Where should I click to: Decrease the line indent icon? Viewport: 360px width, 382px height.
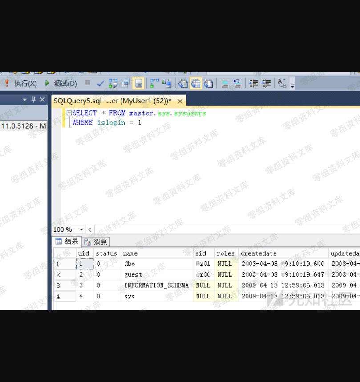point(254,84)
